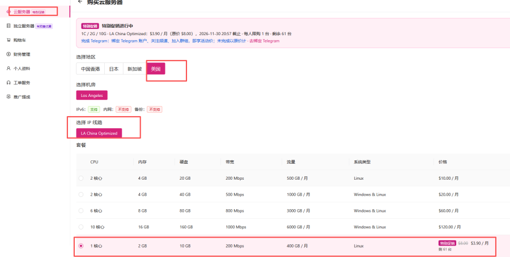The height and width of the screenshot is (263, 510).
Task: Click the 云服务器 sidebar icon
Action: (8, 12)
